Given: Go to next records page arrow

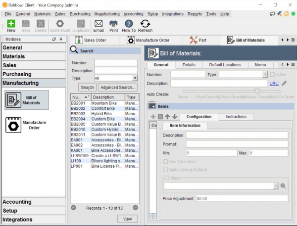Looking at the screenshot, I should click(x=135, y=208).
